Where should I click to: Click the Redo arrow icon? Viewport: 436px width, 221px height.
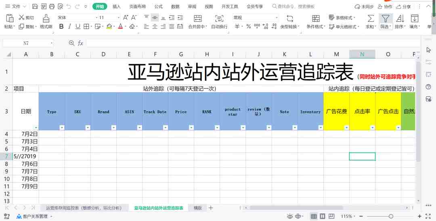[77, 6]
